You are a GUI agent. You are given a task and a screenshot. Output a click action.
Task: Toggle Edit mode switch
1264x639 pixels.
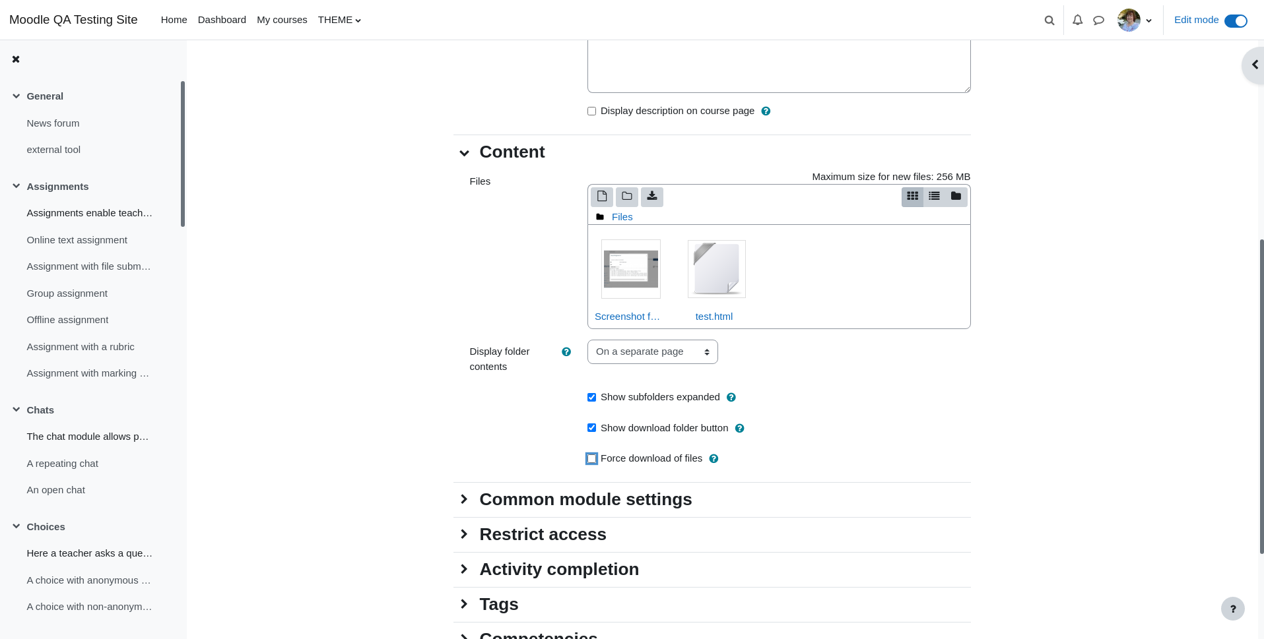[1236, 21]
